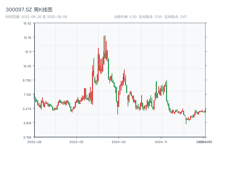Image resolution: width=228 pixels, height=171 pixels.
Task: Click the range low label 区间低点: 3.67
Action: [x=176, y=17]
